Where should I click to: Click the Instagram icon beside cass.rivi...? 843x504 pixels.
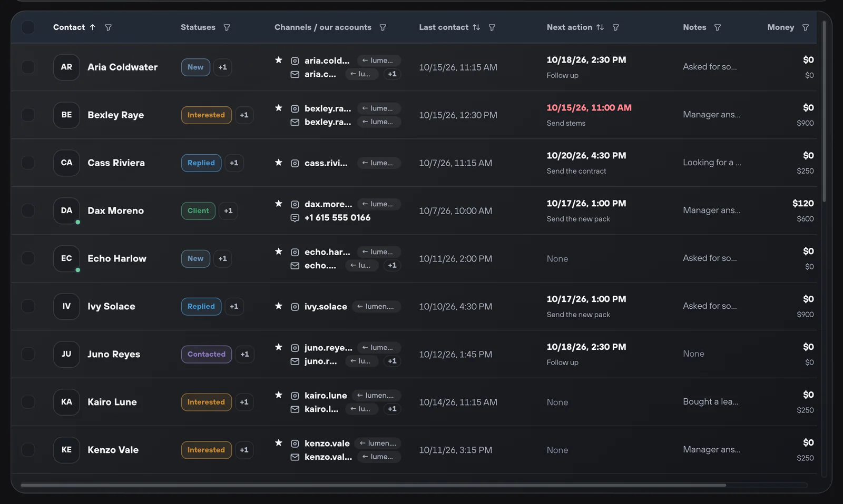(x=295, y=163)
